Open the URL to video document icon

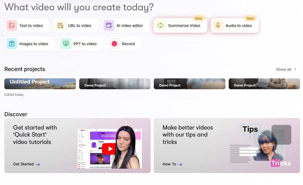60,26
